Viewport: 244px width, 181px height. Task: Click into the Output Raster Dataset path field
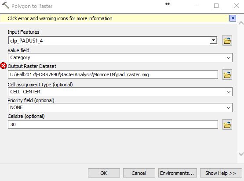point(113,75)
